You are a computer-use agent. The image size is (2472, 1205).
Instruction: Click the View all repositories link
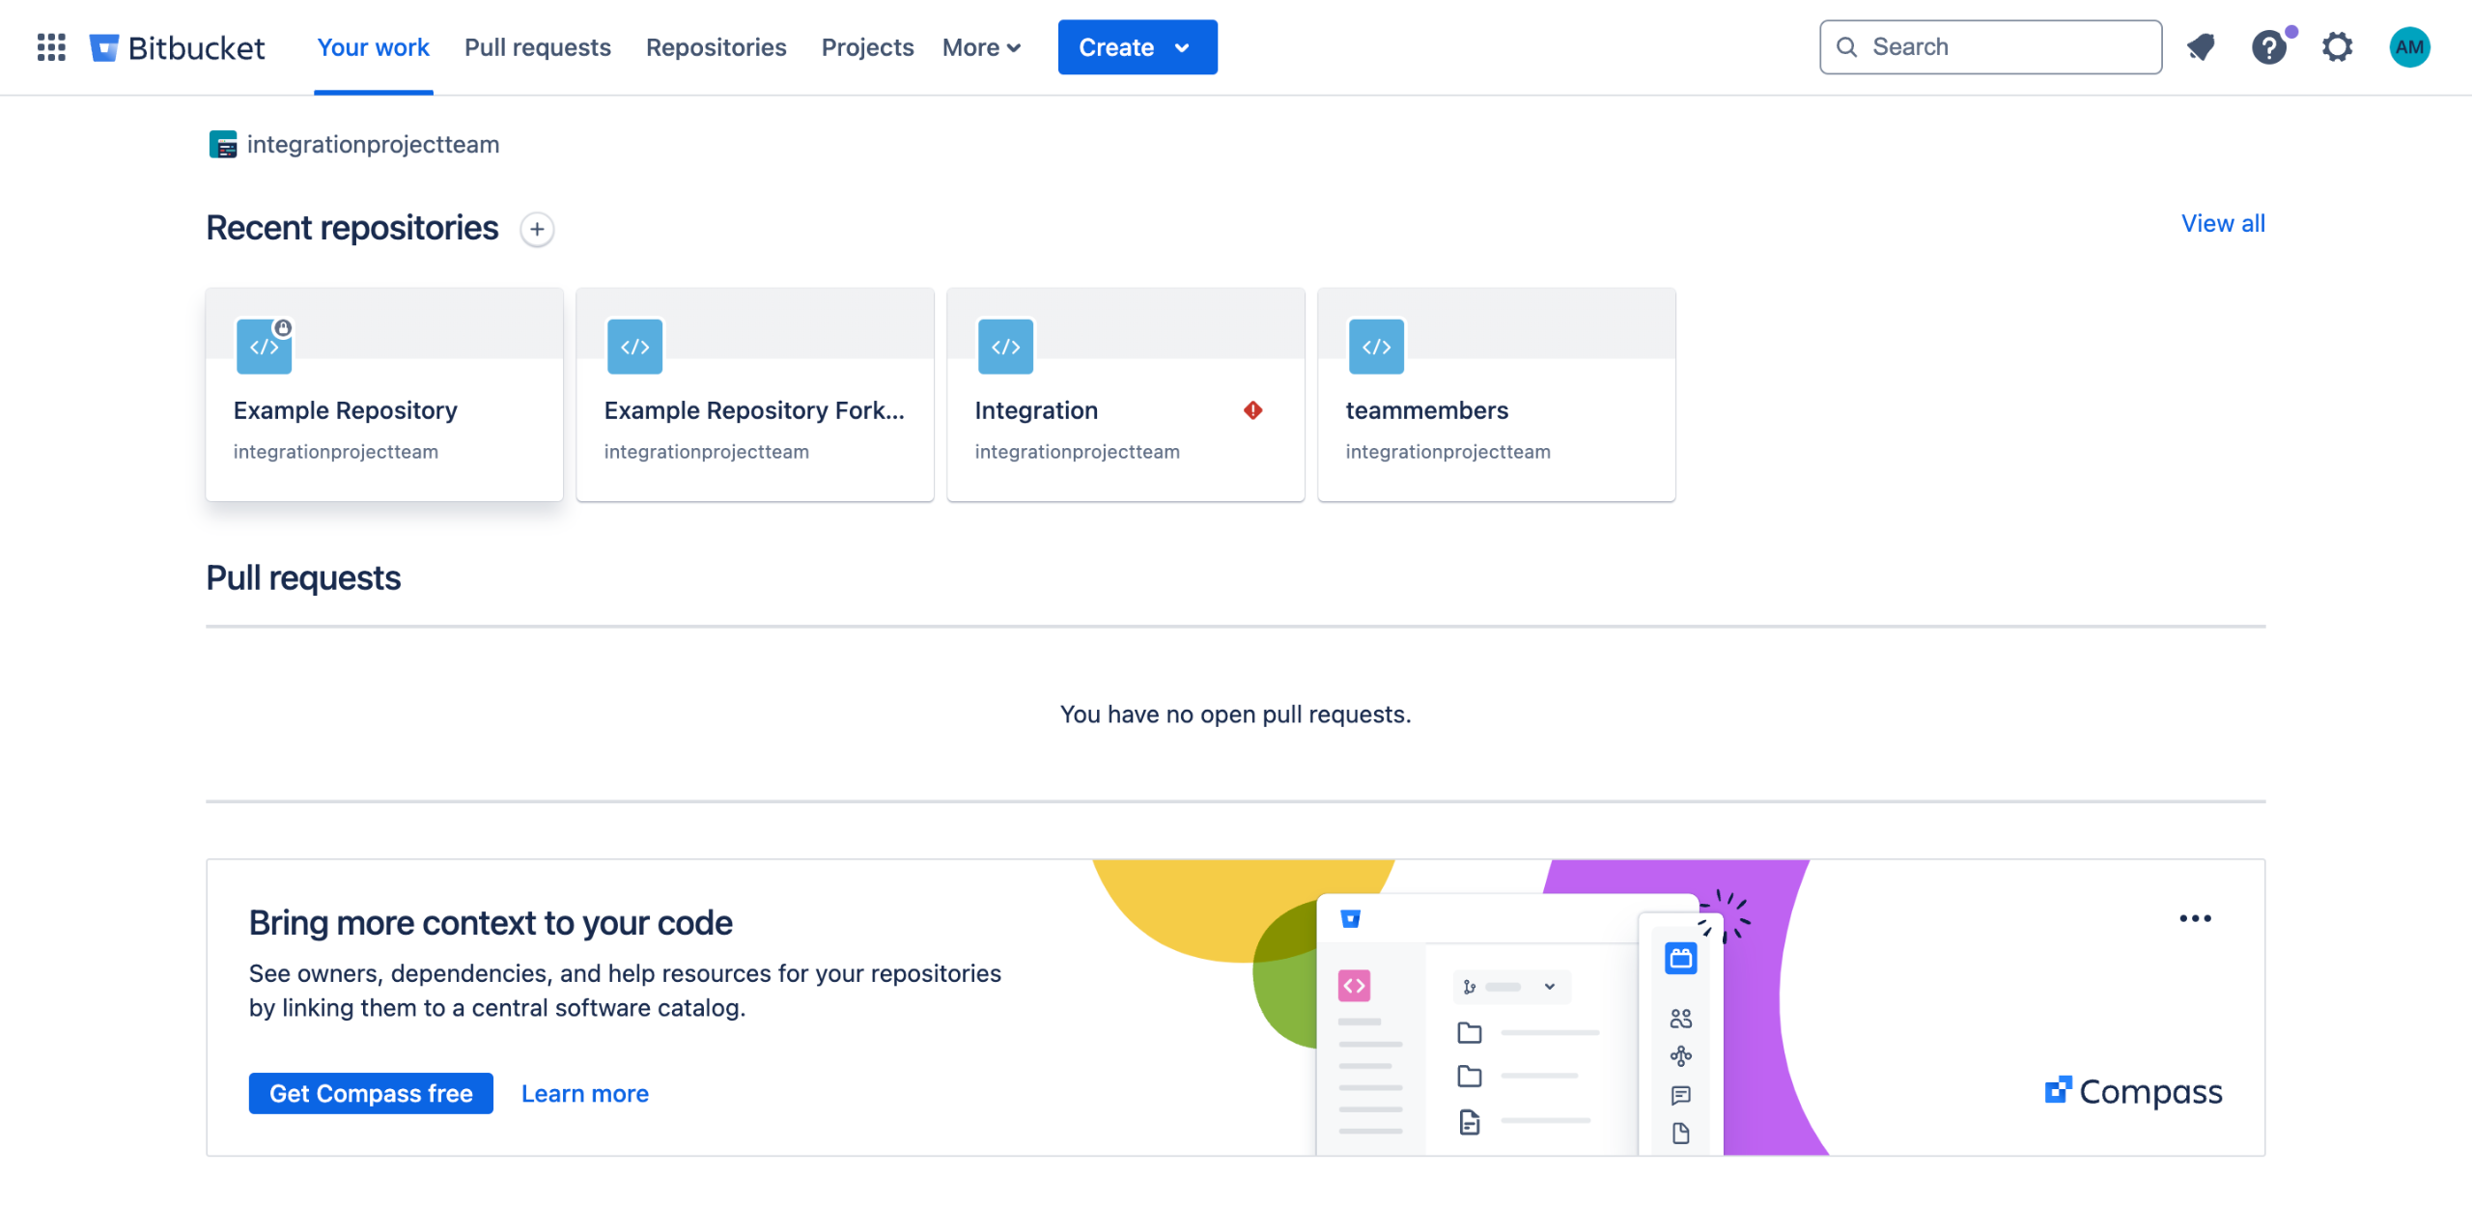[x=2222, y=223]
